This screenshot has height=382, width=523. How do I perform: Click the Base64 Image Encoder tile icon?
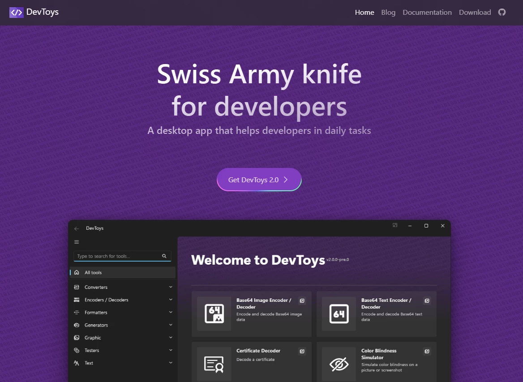pyautogui.click(x=214, y=313)
